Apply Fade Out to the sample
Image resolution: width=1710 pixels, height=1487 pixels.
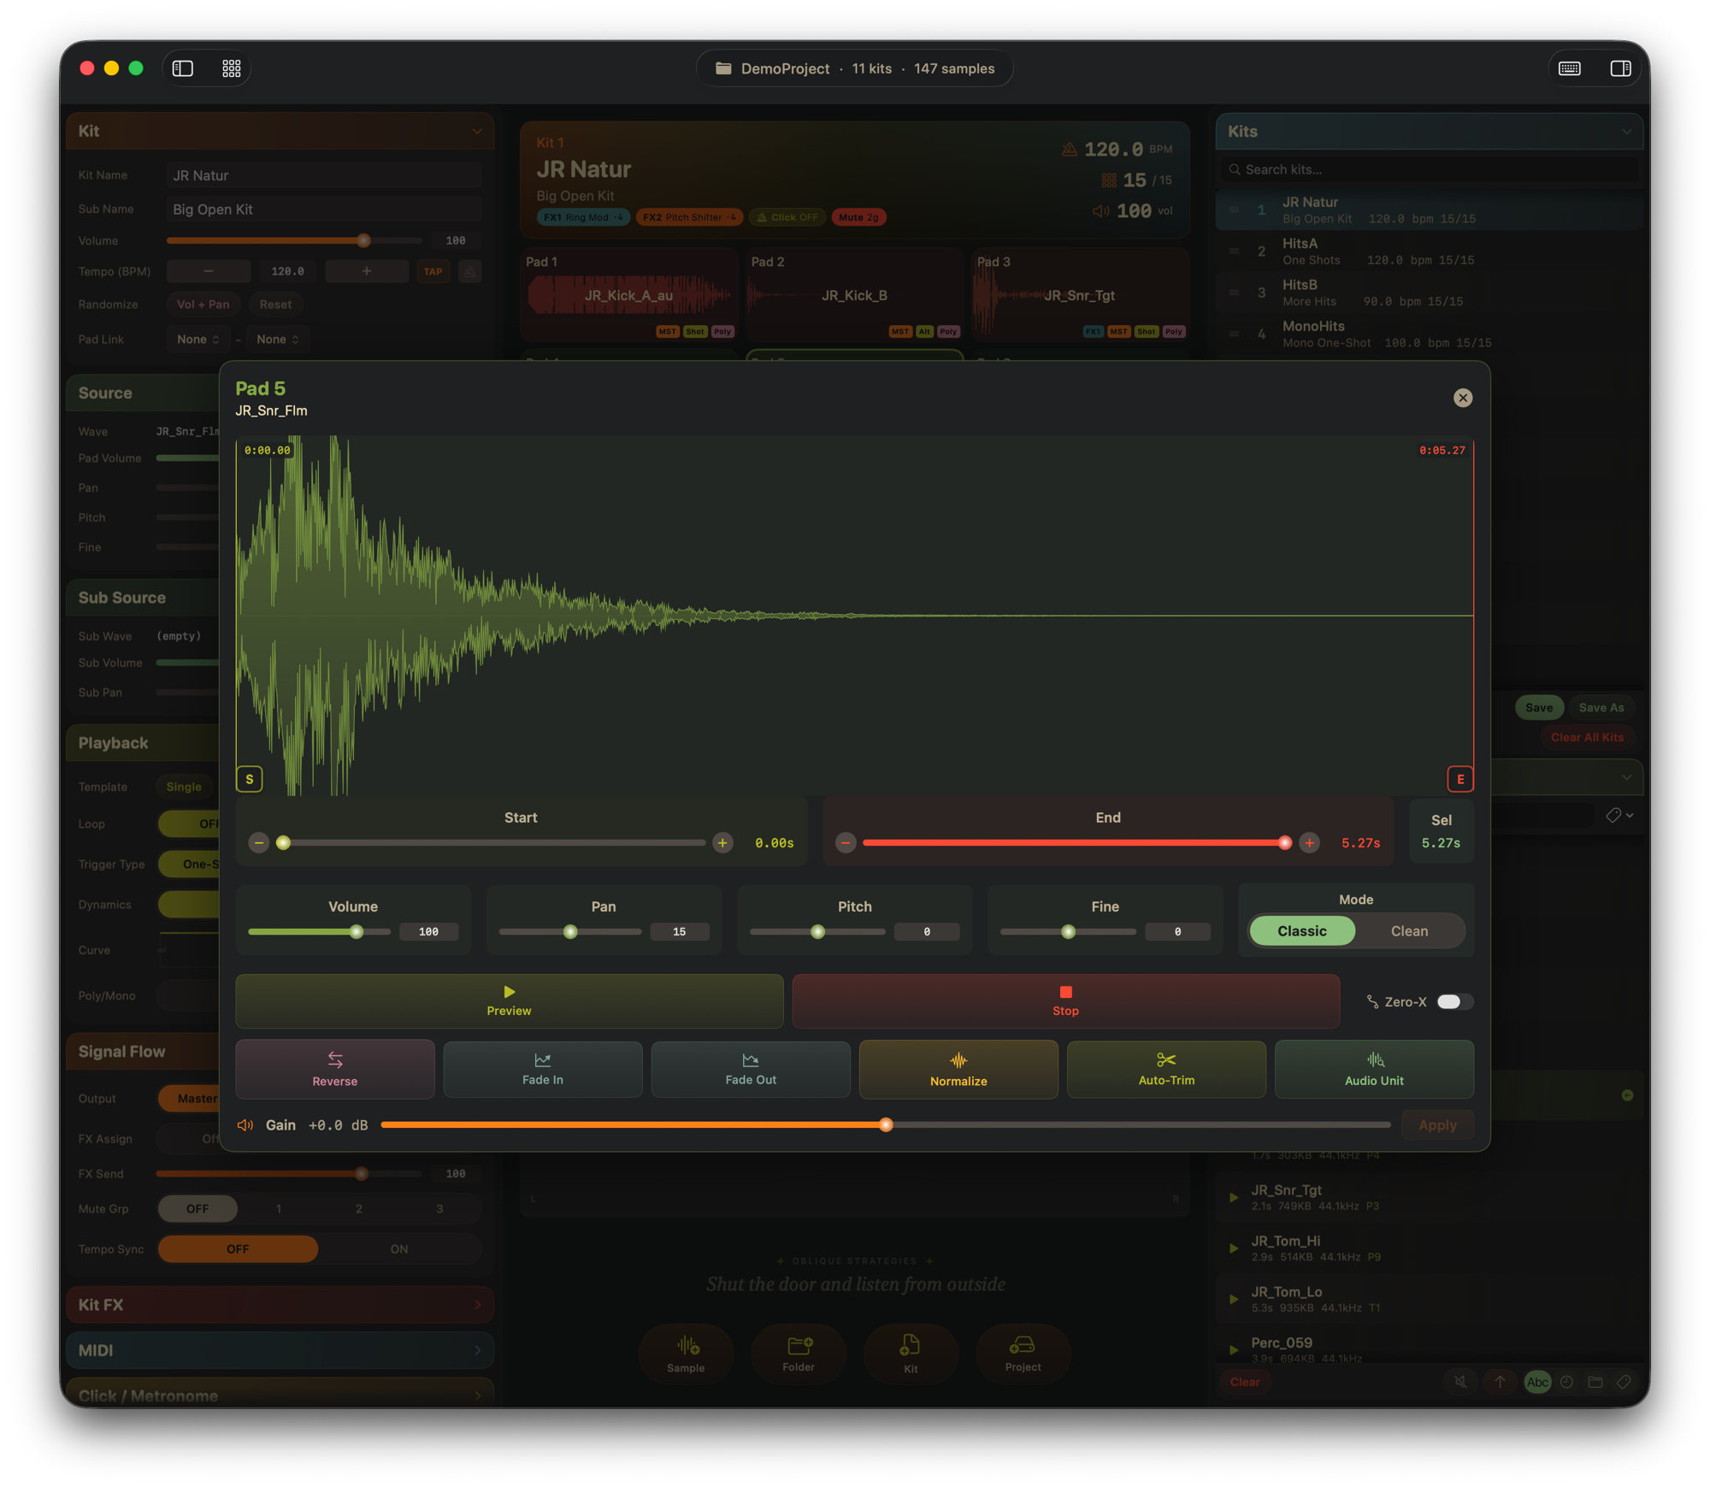coord(751,1069)
